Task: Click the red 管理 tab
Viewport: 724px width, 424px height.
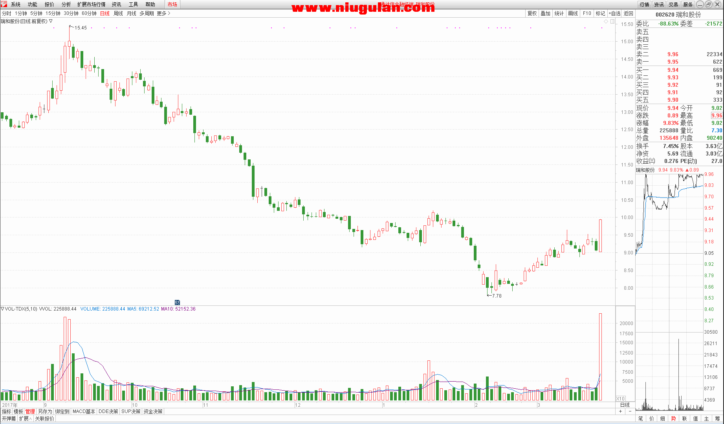Action: (x=30, y=411)
